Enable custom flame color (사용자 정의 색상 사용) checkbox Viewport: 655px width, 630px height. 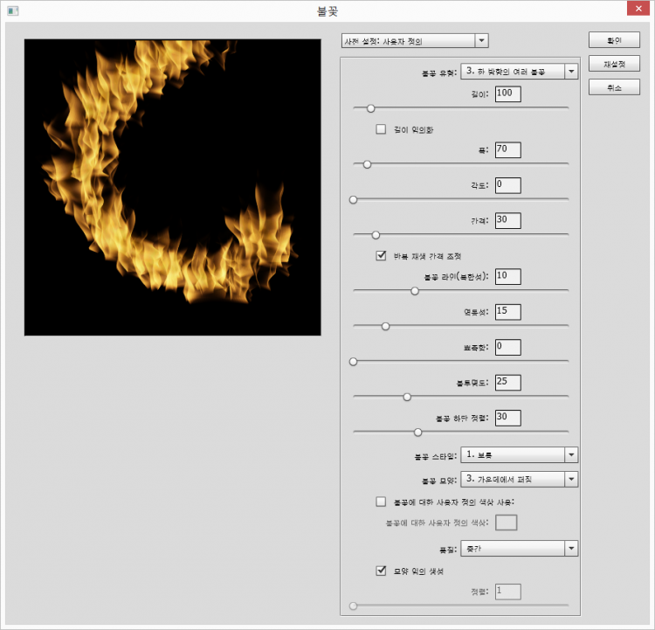pos(381,502)
